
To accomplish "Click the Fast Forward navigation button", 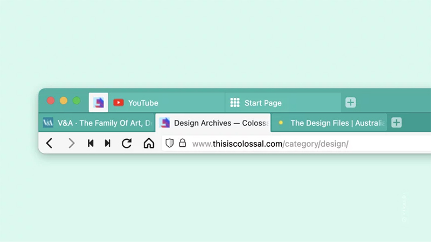I will (x=107, y=143).
